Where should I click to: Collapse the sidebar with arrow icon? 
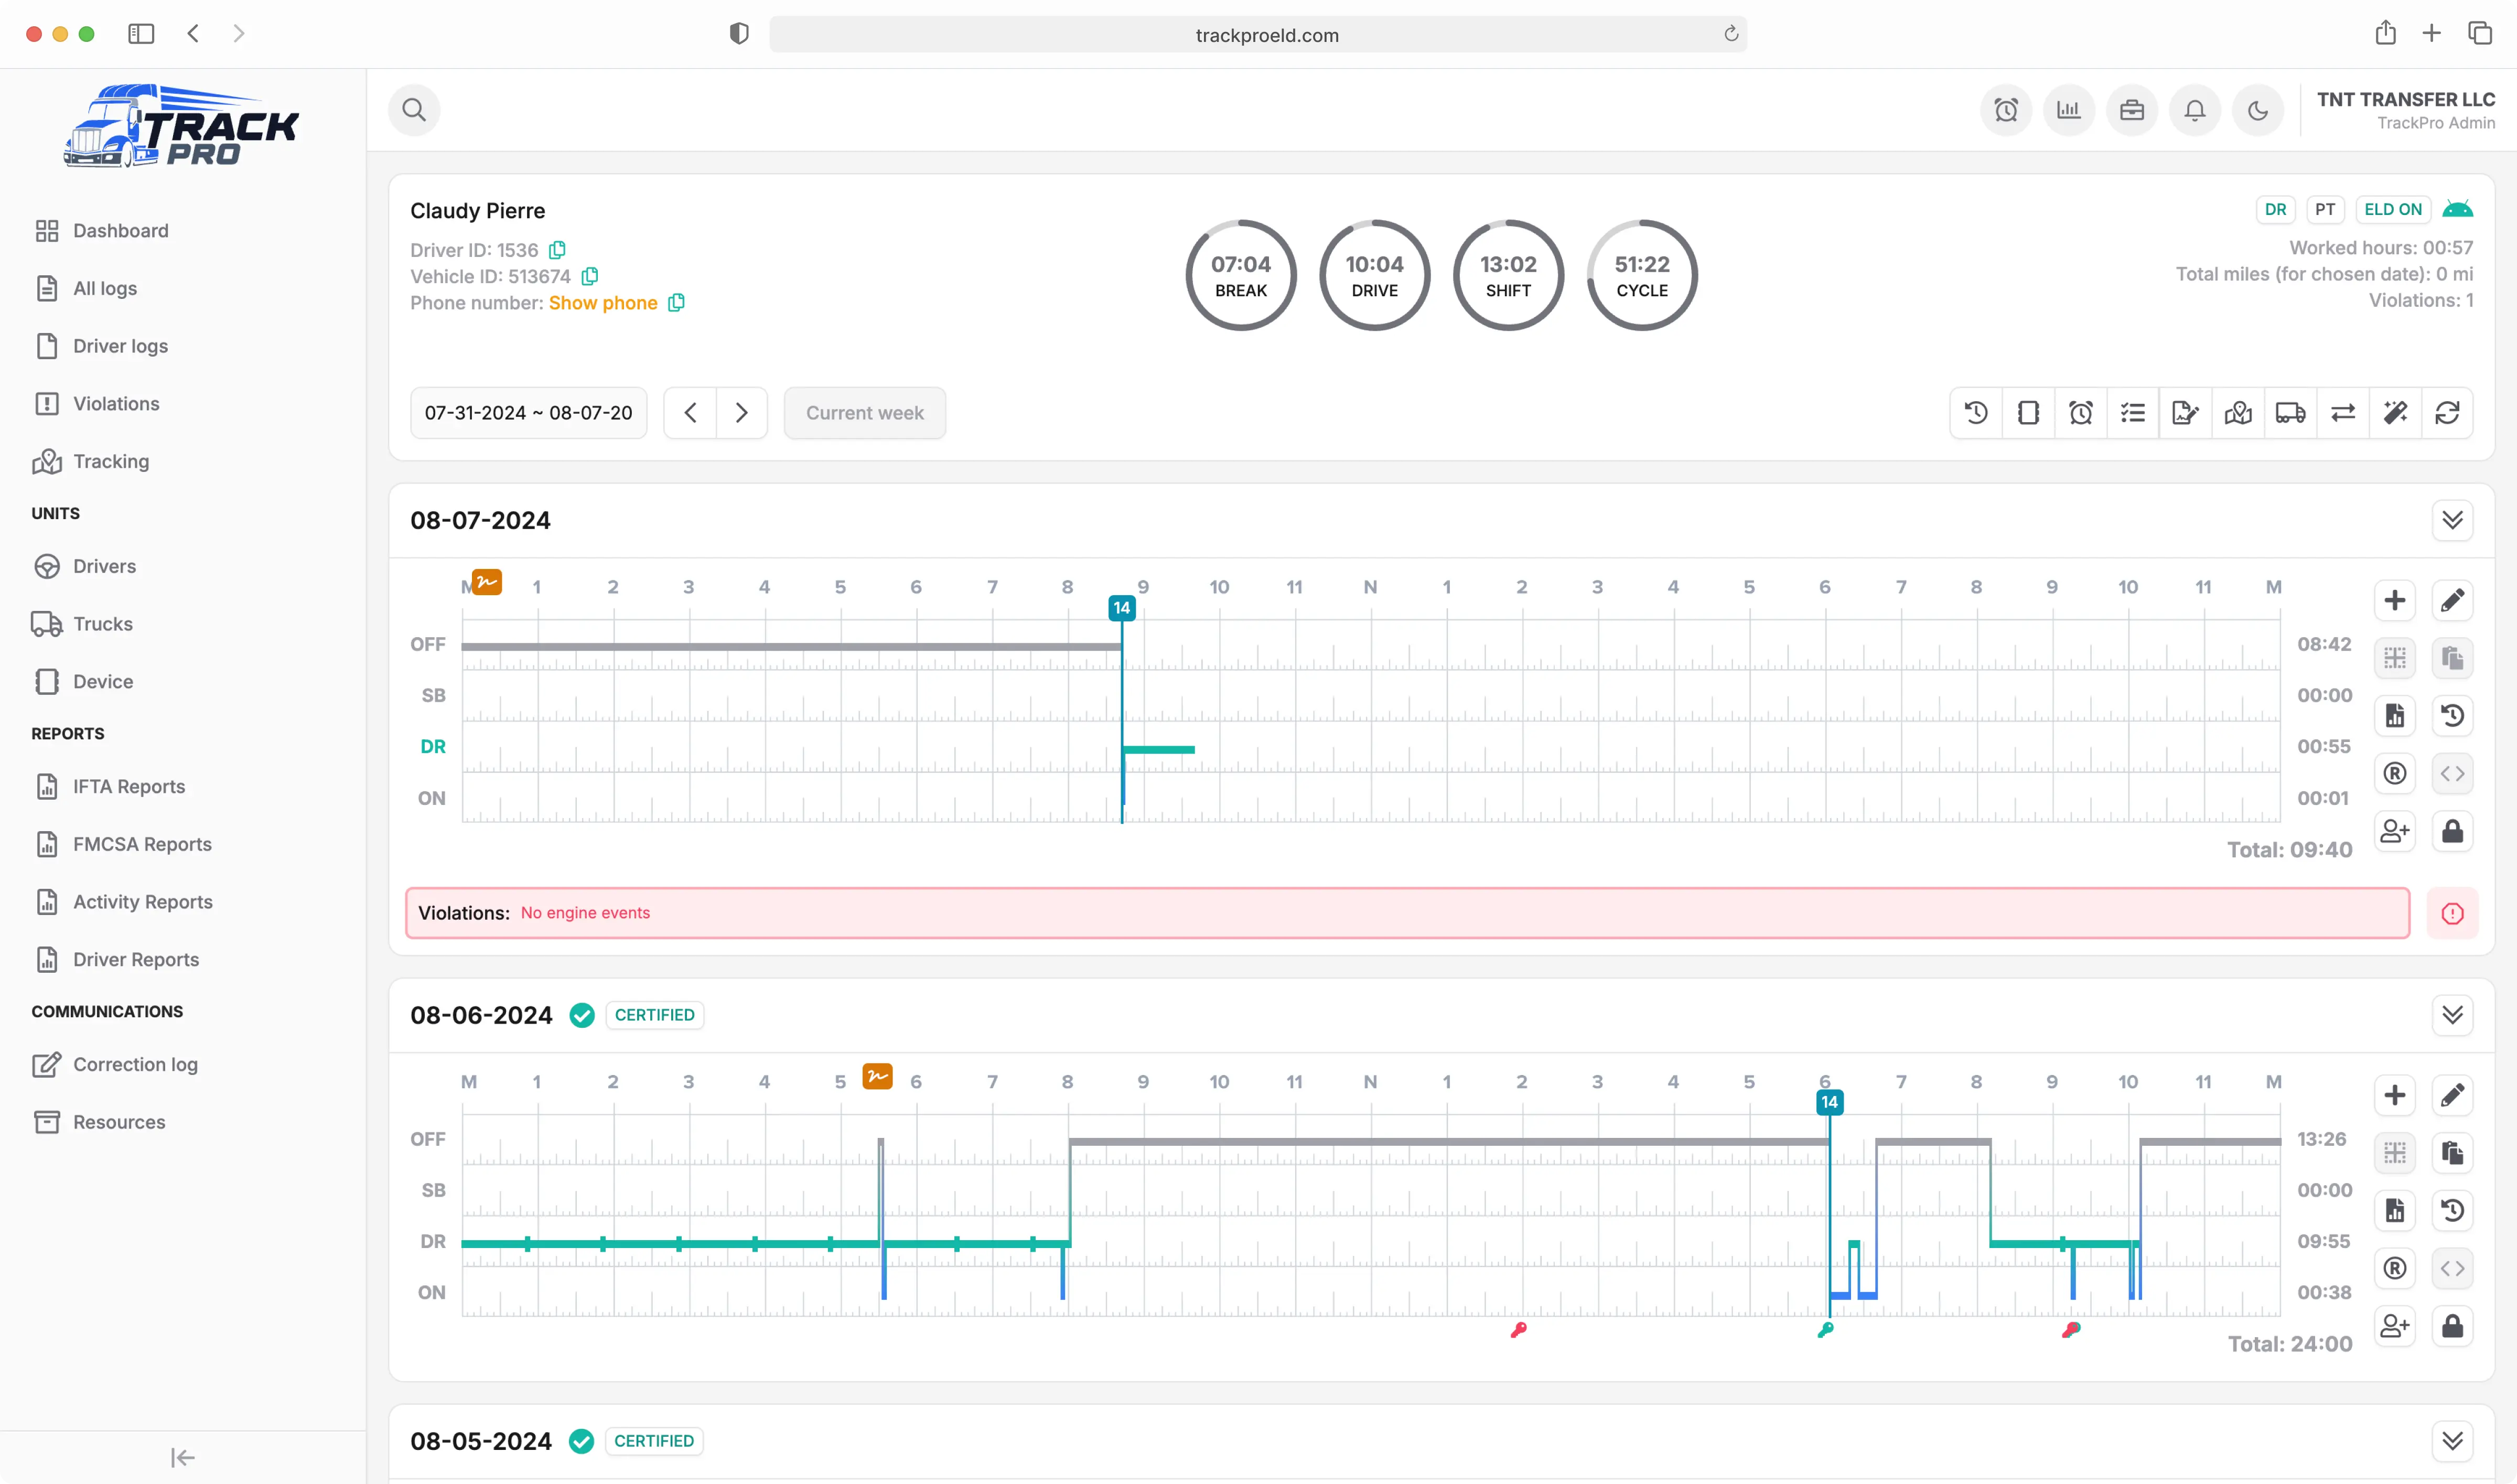[x=183, y=1458]
